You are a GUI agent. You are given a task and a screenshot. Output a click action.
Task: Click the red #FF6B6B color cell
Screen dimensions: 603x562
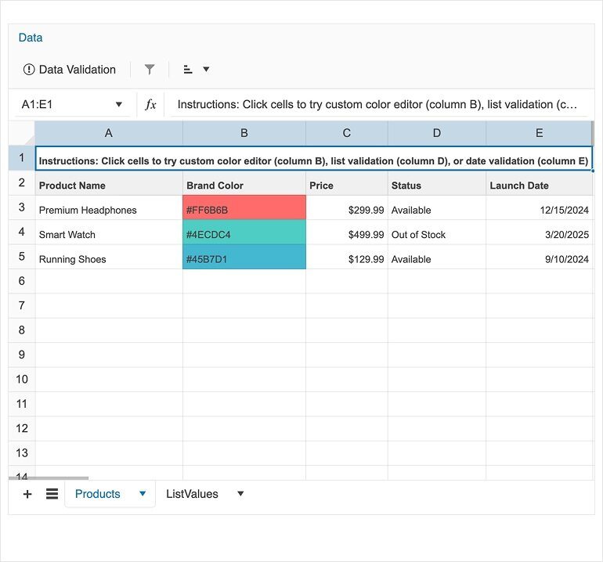(244, 207)
